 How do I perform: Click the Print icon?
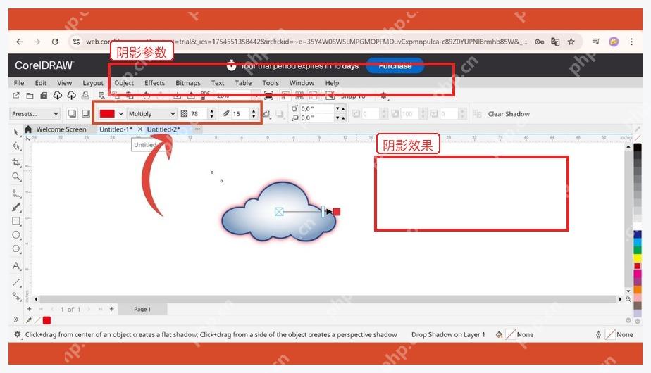[85, 96]
